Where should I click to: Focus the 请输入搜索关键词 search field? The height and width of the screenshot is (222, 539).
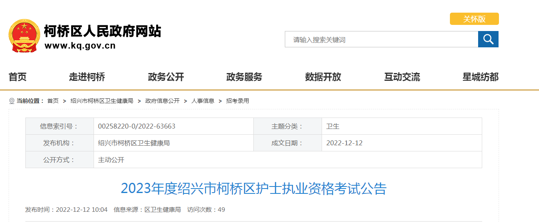point(381,40)
